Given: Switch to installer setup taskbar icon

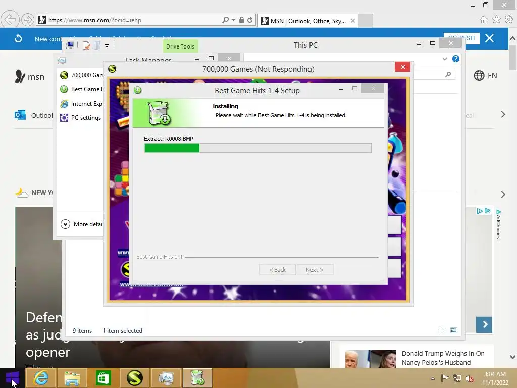Looking at the screenshot, I should point(197,378).
